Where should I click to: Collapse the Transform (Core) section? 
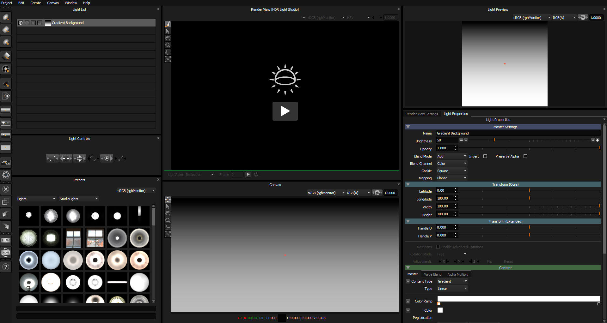[408, 184]
